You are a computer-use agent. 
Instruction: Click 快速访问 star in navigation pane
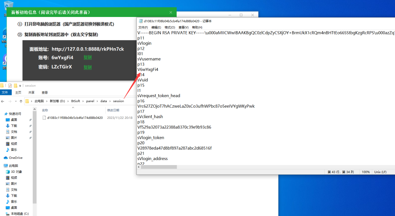point(6,114)
